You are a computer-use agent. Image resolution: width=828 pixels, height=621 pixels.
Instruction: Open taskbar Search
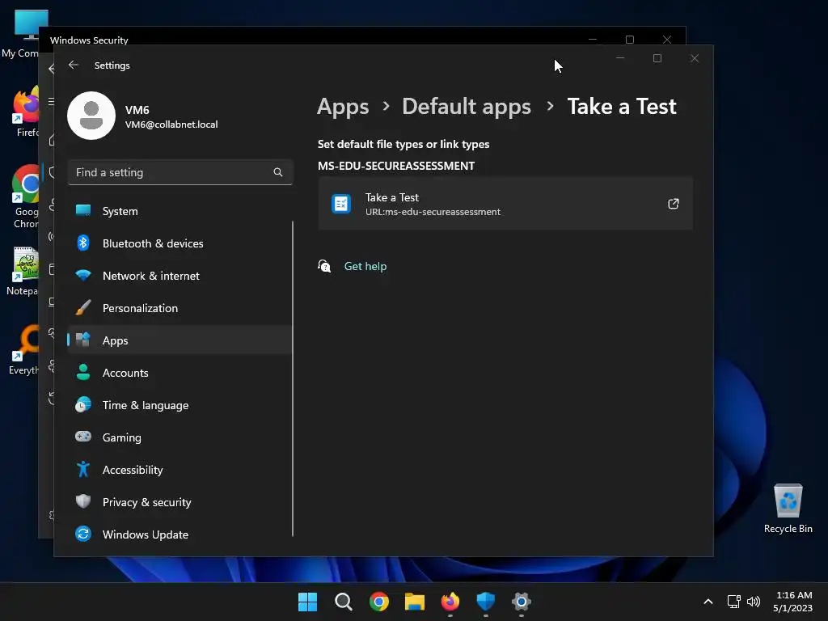(343, 602)
